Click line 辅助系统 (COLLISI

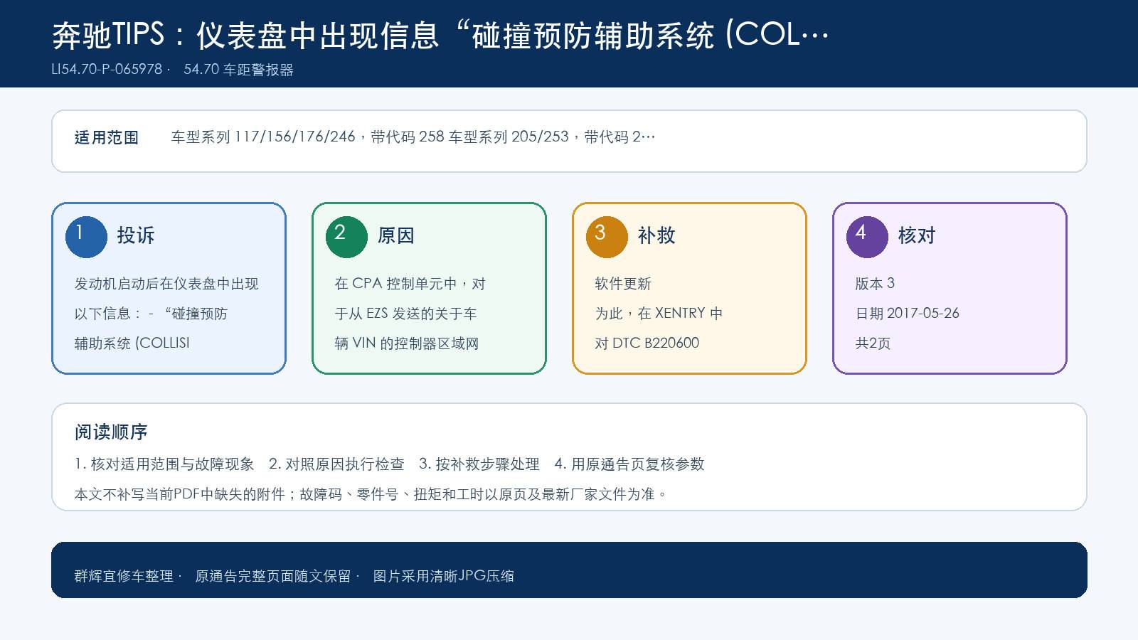[132, 343]
